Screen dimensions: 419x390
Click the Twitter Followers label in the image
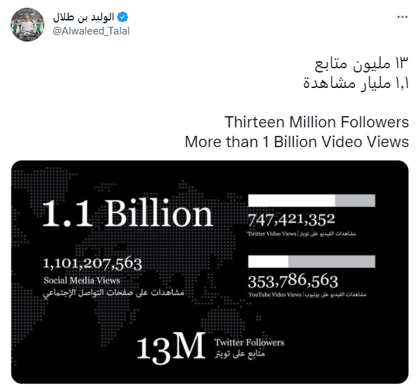point(249,342)
